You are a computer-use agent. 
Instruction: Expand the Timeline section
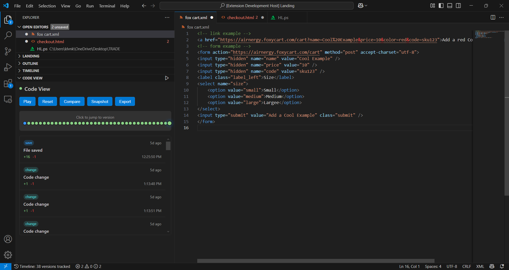coord(95,71)
